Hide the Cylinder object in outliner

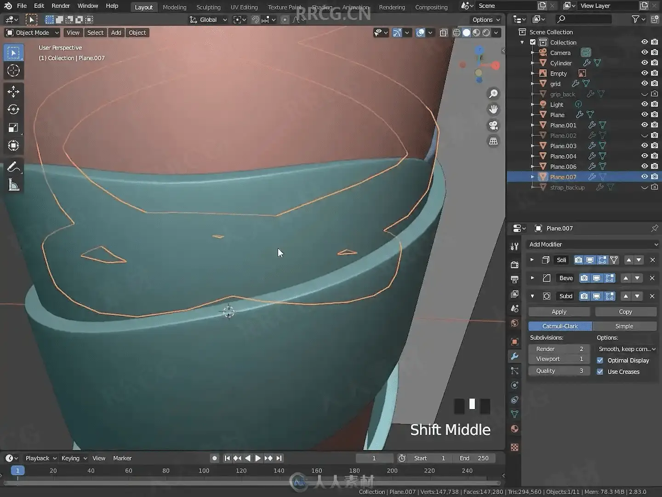click(x=645, y=63)
